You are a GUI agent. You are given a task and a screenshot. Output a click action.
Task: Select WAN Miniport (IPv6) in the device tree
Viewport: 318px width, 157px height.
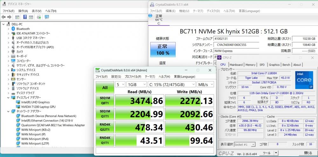click(35, 139)
